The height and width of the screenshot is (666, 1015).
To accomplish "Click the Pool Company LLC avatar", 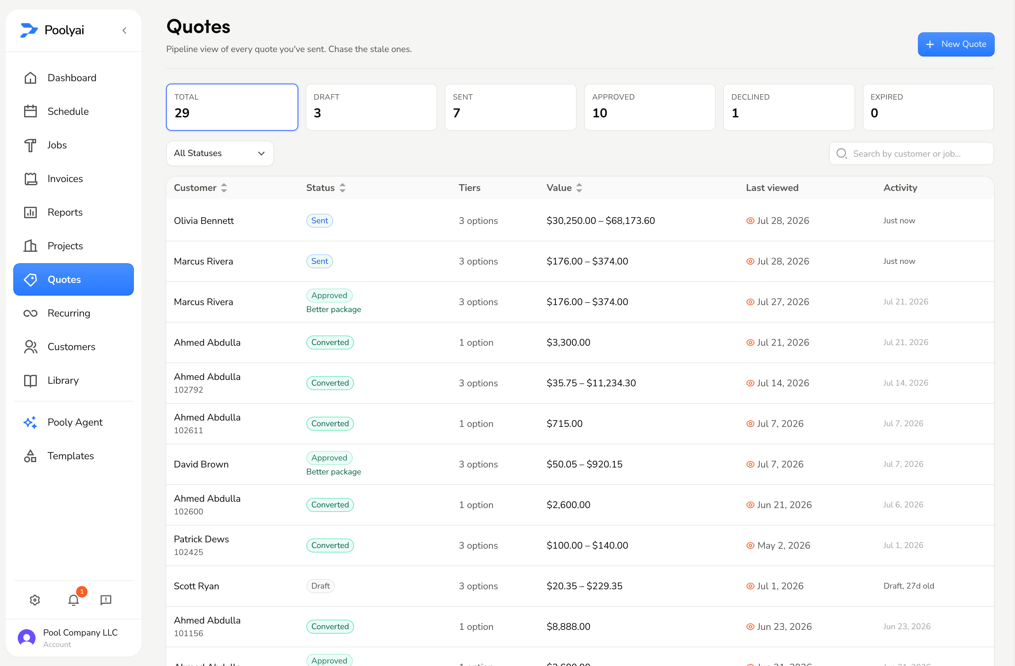I will (26, 638).
